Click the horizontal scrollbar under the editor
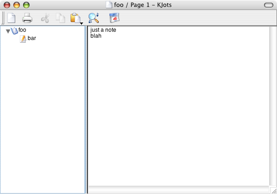277x194 pixels. coord(179,189)
